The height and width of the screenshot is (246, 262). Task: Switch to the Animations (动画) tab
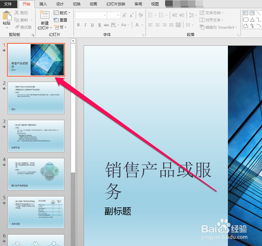click(x=93, y=4)
